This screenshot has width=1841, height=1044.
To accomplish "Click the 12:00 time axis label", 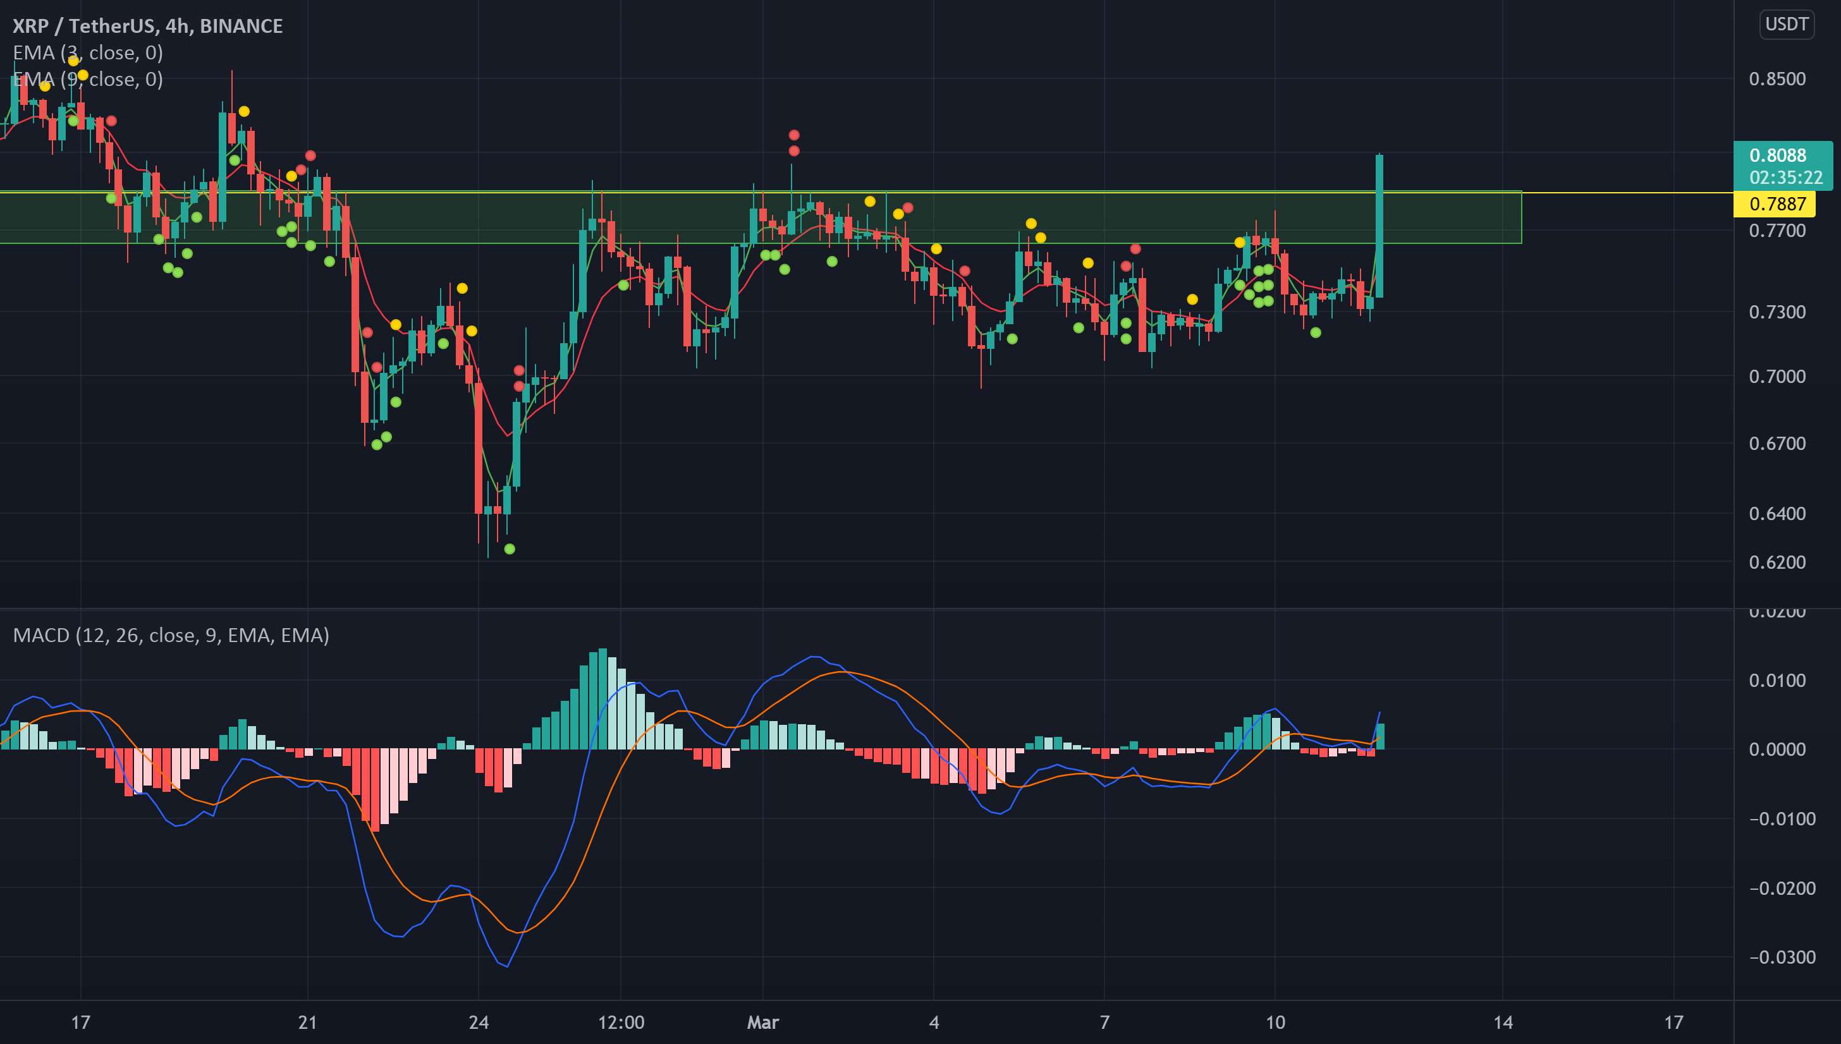I will click(x=620, y=1022).
